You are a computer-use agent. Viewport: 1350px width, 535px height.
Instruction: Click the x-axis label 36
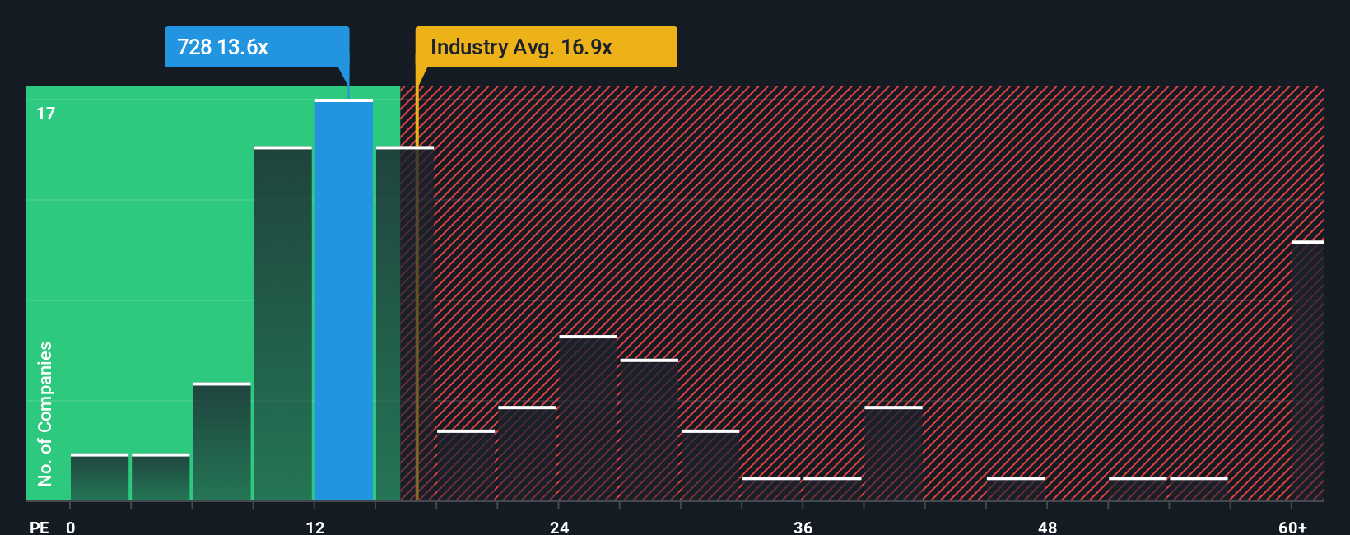[x=803, y=527]
